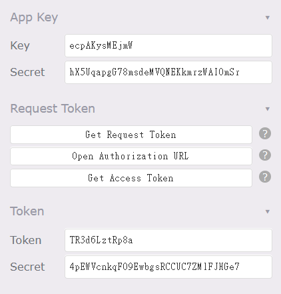Image resolution: width=281 pixels, height=294 pixels.
Task: Open help icon beside Open Authorization URL
Action: point(265,155)
